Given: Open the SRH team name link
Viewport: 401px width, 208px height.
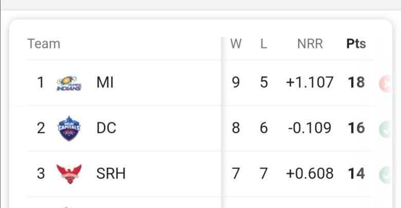Looking at the screenshot, I should pos(111,174).
